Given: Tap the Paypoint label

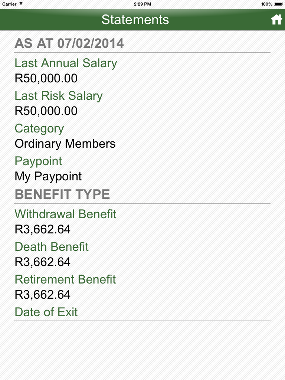Looking at the screenshot, I should coord(38,161).
